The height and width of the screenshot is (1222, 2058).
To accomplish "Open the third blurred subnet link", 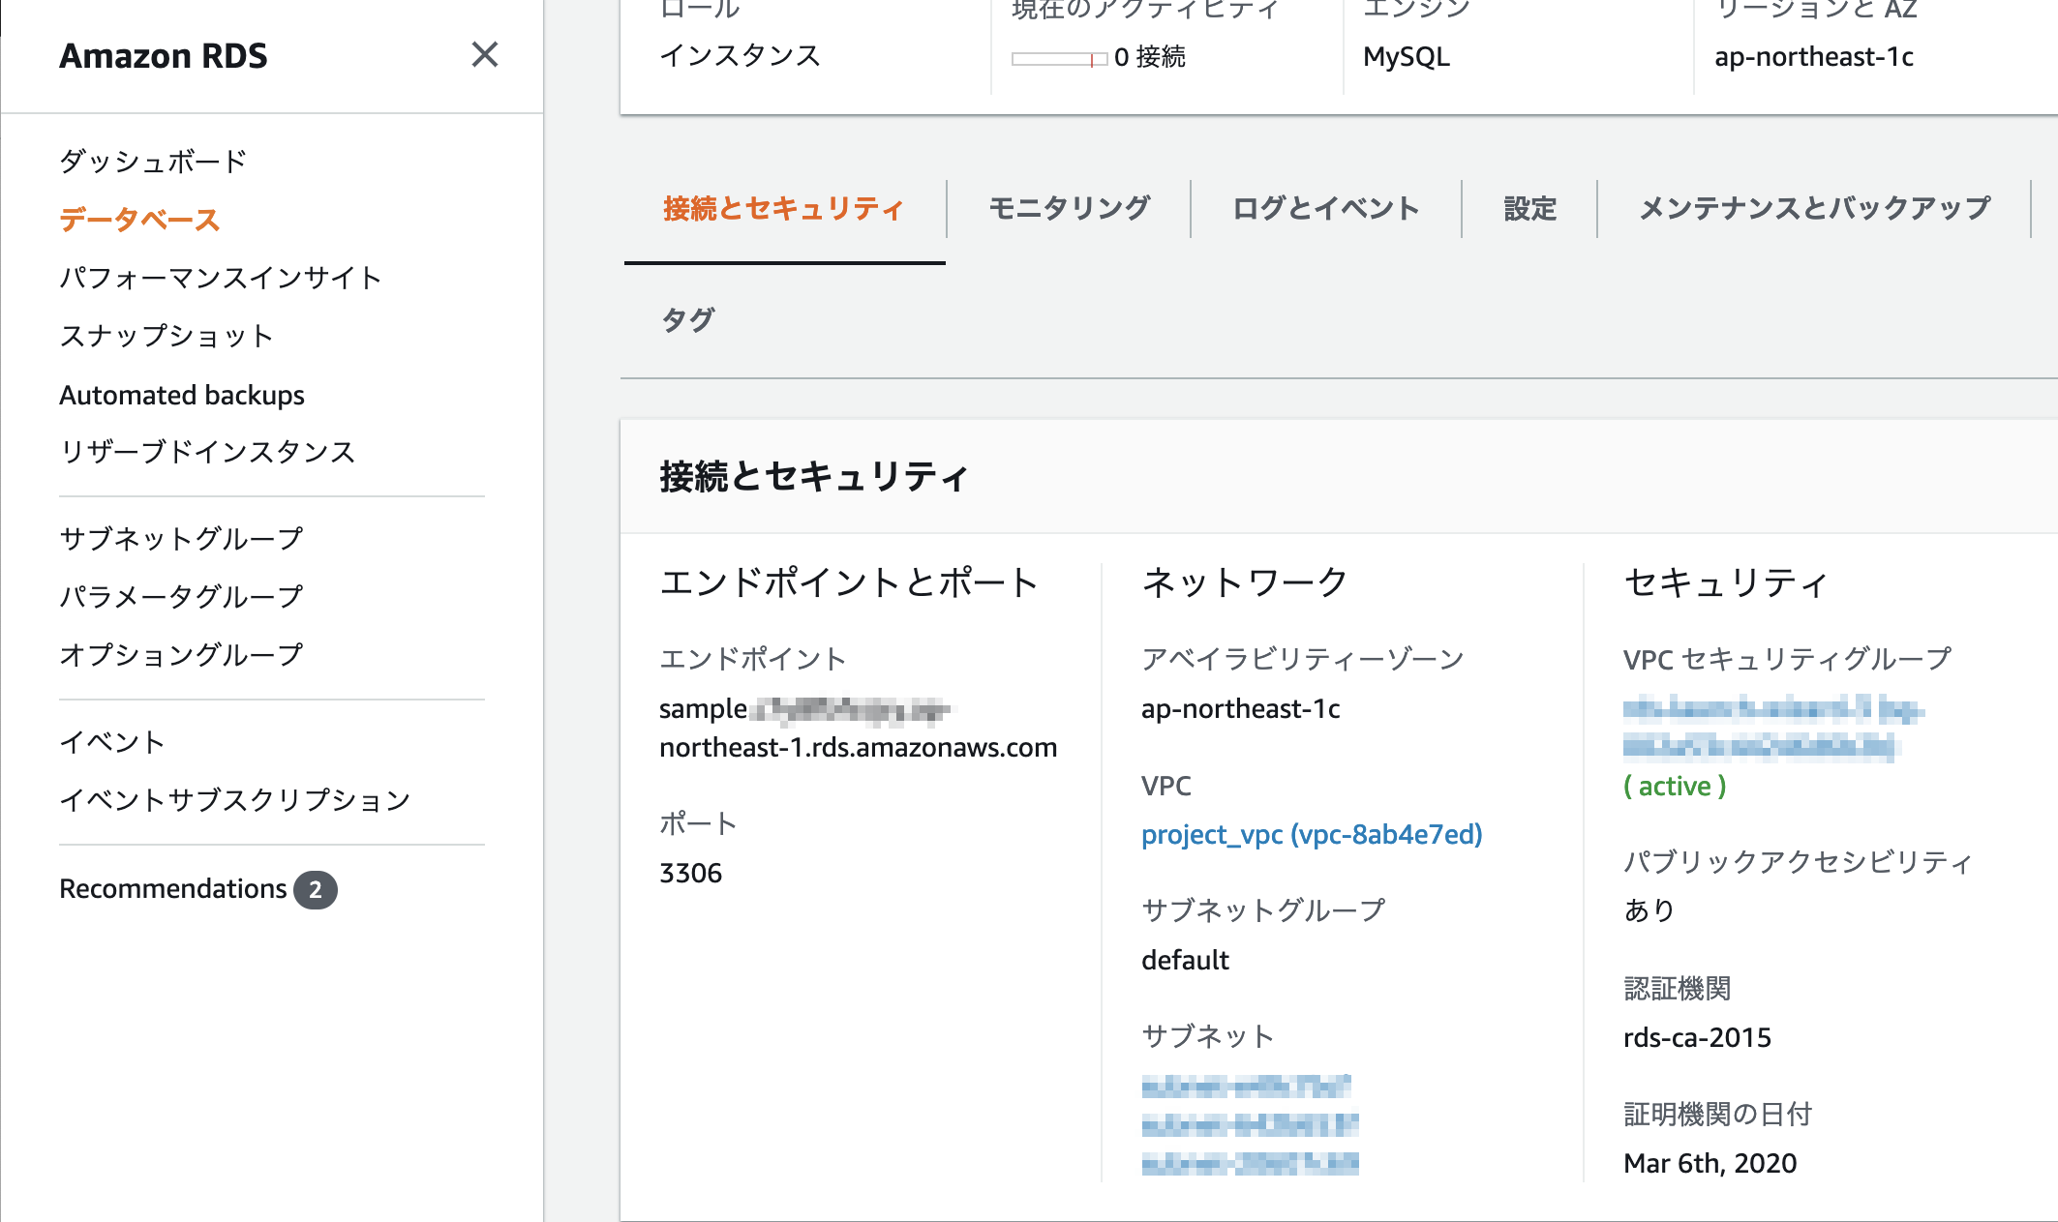I will [x=1250, y=1163].
